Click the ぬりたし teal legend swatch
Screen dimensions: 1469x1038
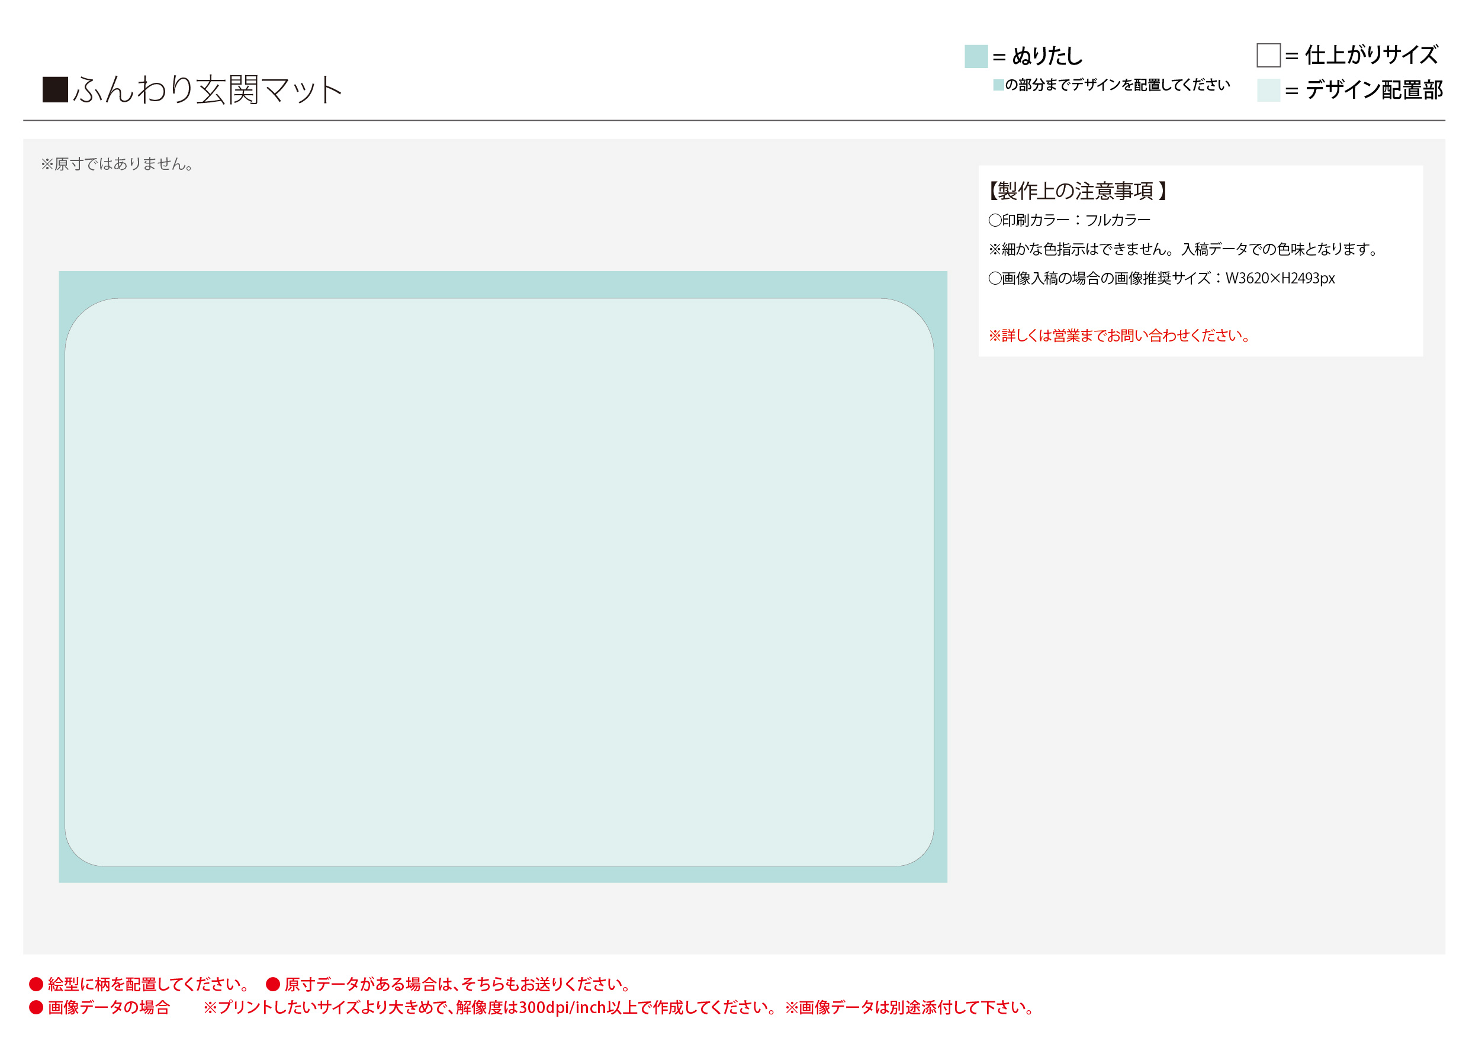coord(976,56)
